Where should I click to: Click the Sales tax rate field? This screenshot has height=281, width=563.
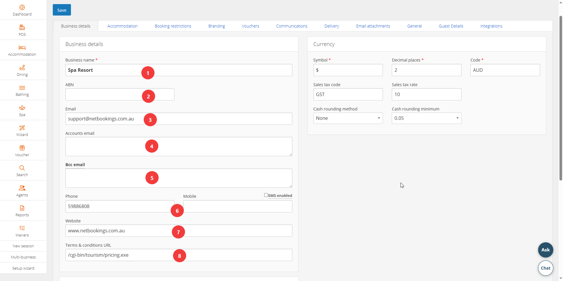pos(426,94)
